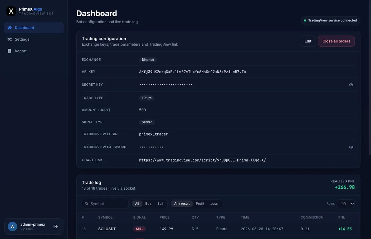Click the Symbol search field
The image size is (371, 239).
[105, 204]
